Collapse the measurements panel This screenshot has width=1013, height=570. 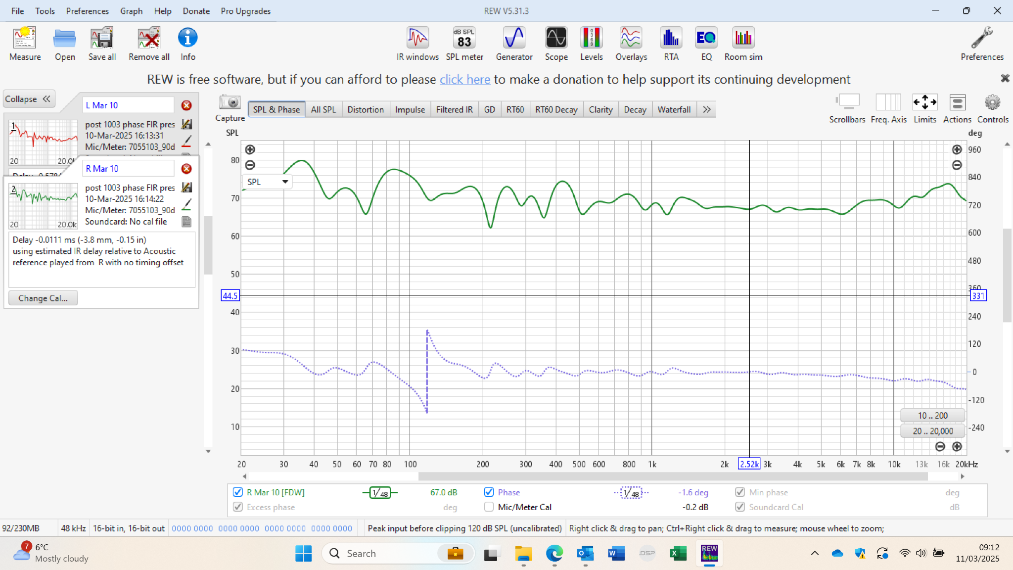pyautogui.click(x=29, y=99)
